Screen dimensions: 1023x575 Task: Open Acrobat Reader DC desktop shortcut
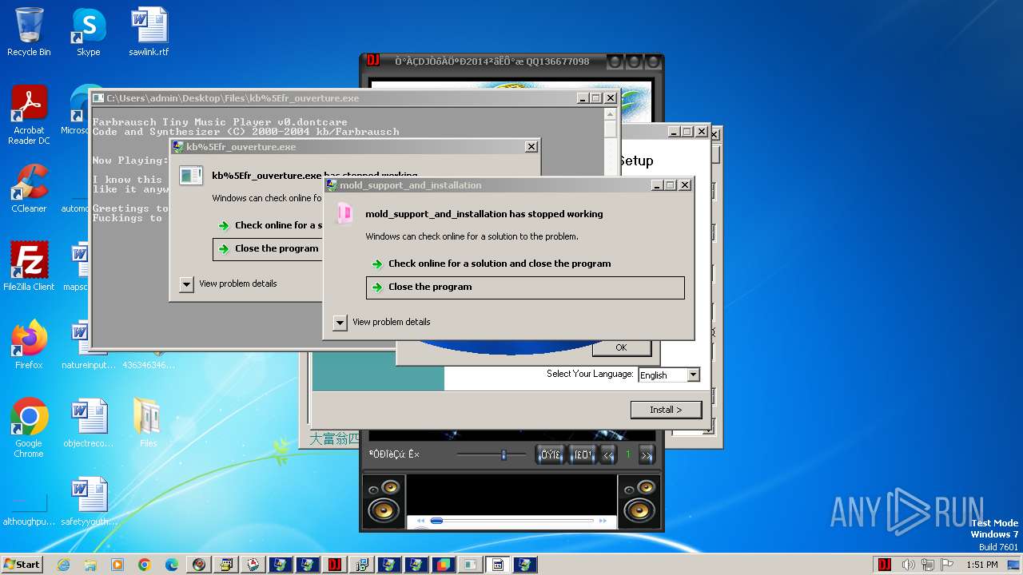(29, 115)
